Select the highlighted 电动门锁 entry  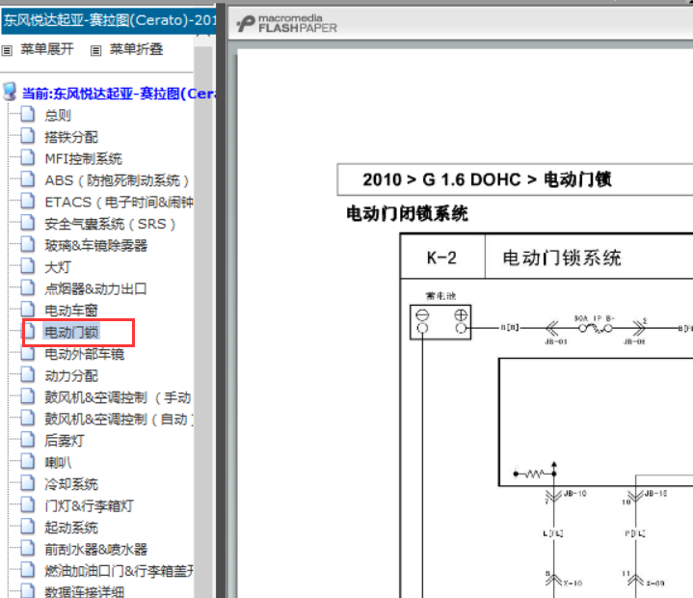(x=71, y=332)
